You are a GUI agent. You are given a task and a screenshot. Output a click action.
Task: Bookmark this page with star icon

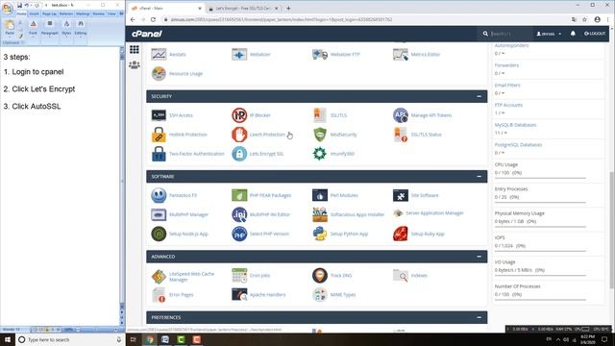tap(584, 19)
